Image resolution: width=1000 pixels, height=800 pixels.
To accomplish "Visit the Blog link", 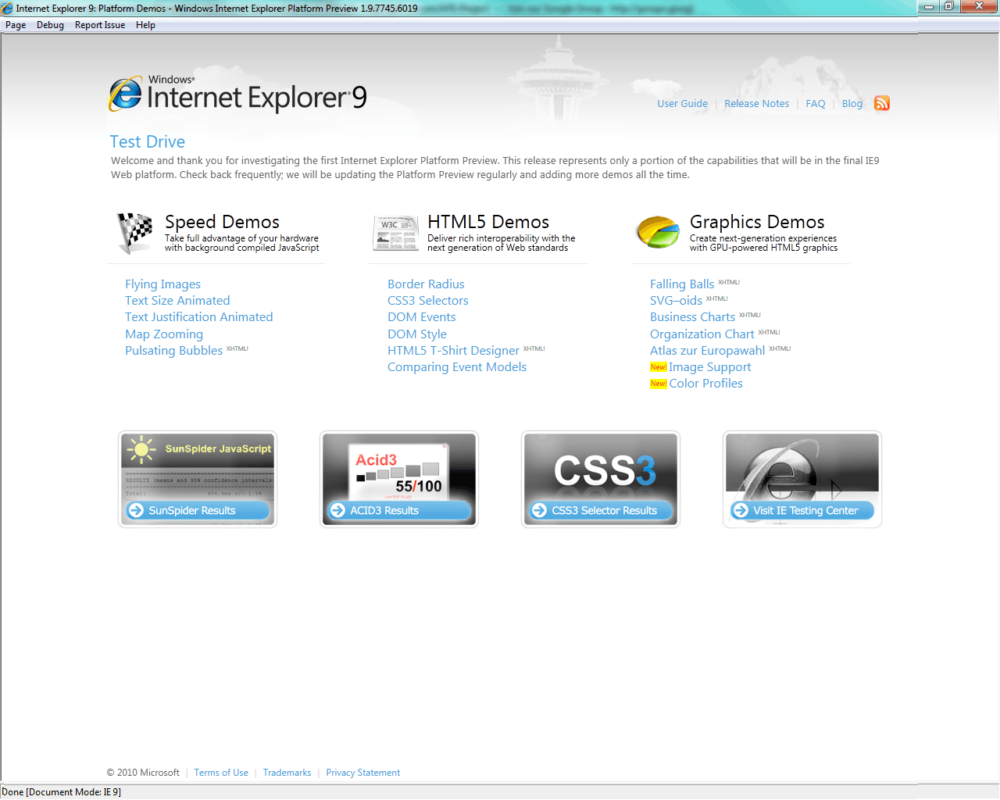I will point(852,103).
